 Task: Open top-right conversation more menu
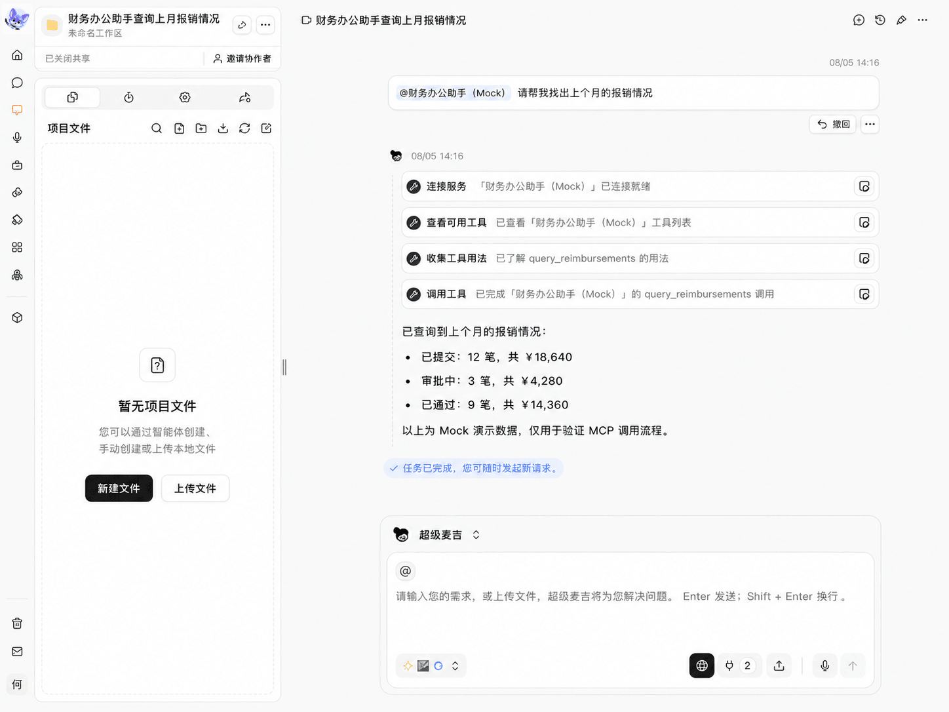click(923, 20)
